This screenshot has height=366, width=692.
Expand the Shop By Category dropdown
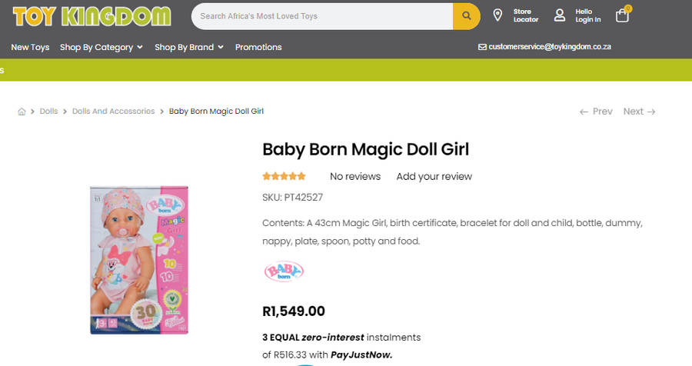tap(101, 47)
